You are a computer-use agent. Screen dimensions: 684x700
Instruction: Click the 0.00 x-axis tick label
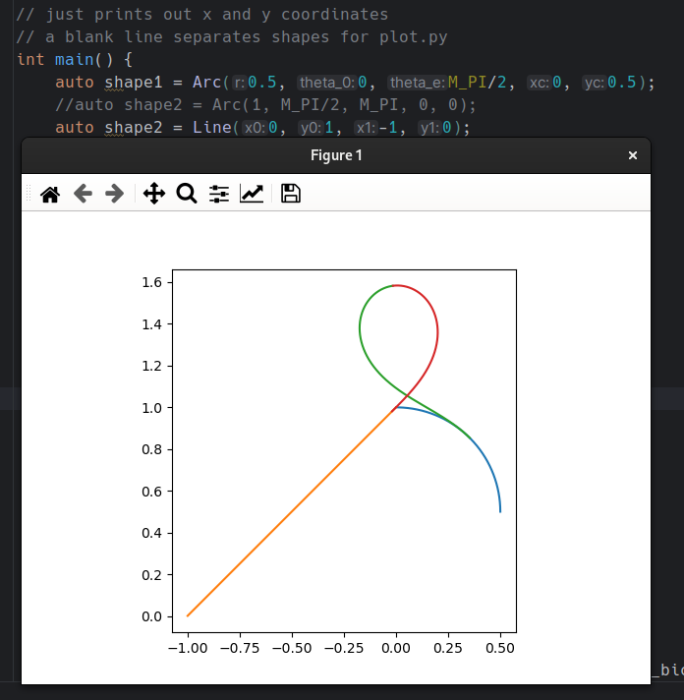(396, 648)
